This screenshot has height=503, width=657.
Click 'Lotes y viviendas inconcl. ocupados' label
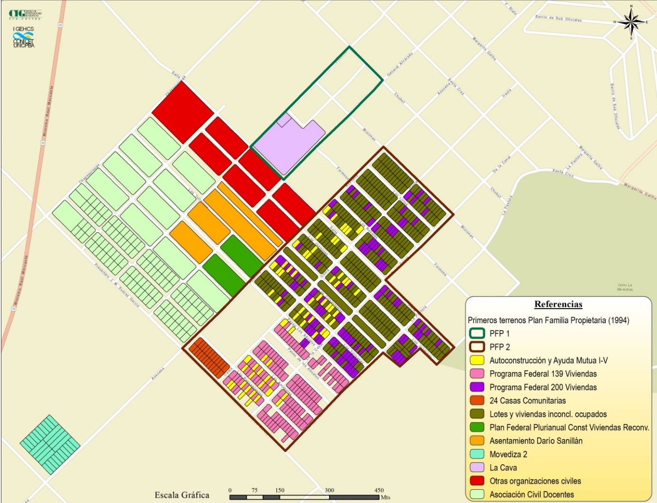pos(548,414)
